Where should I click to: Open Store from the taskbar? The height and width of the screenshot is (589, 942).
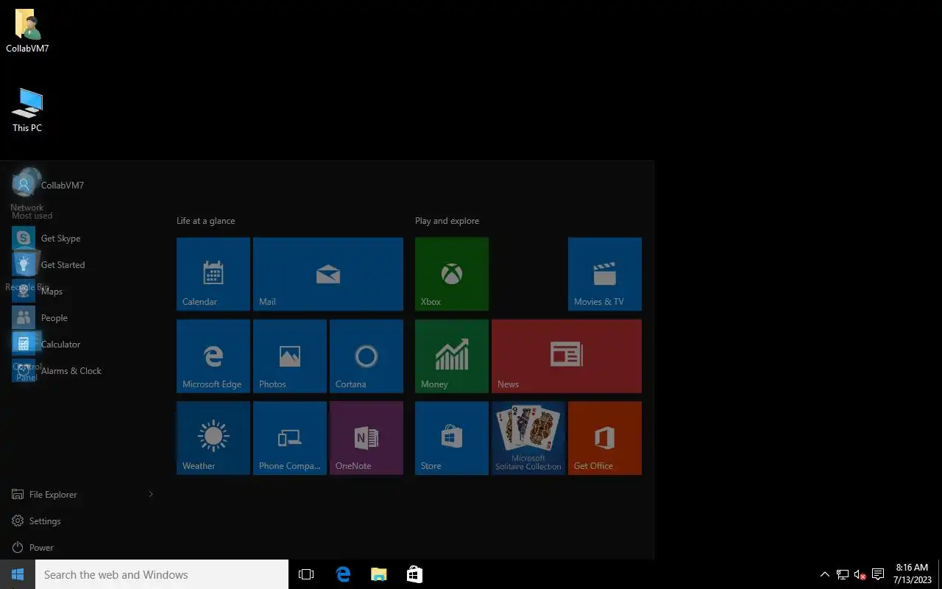[x=414, y=574]
